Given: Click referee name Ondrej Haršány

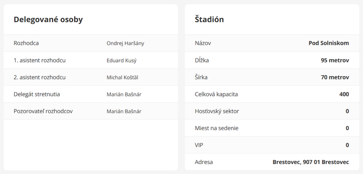Looking at the screenshot, I should click(125, 43).
